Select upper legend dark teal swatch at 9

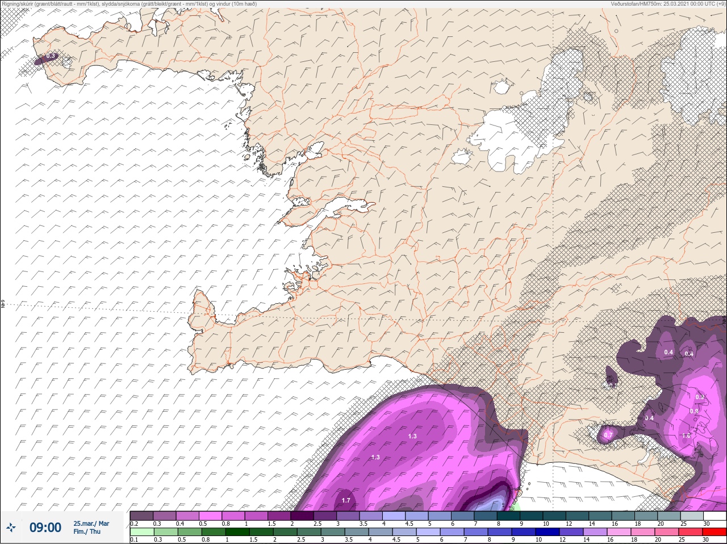pos(532,516)
